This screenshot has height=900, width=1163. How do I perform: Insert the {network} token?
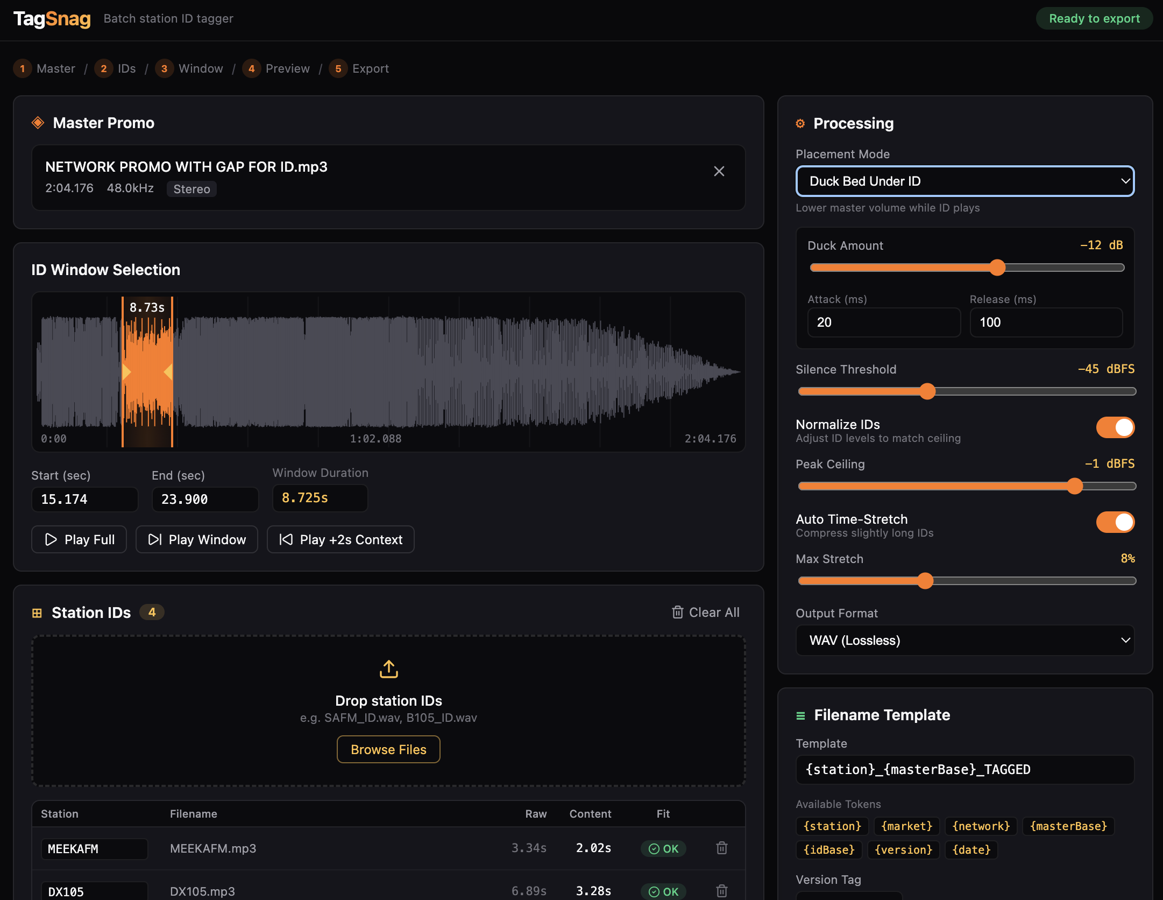coord(981,826)
